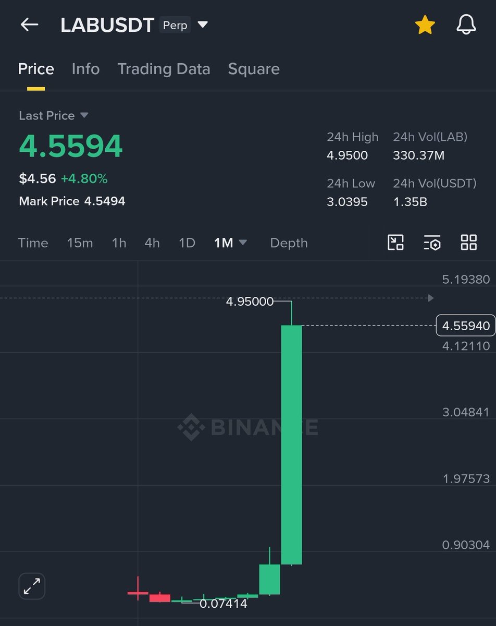This screenshot has width=496, height=626.
Task: Click the 24h Vol(USDT) 1.35B value
Action: [x=410, y=201]
